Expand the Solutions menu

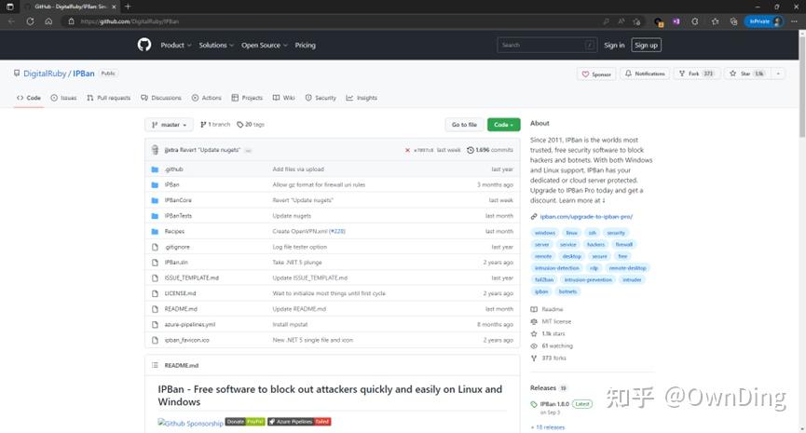point(216,46)
